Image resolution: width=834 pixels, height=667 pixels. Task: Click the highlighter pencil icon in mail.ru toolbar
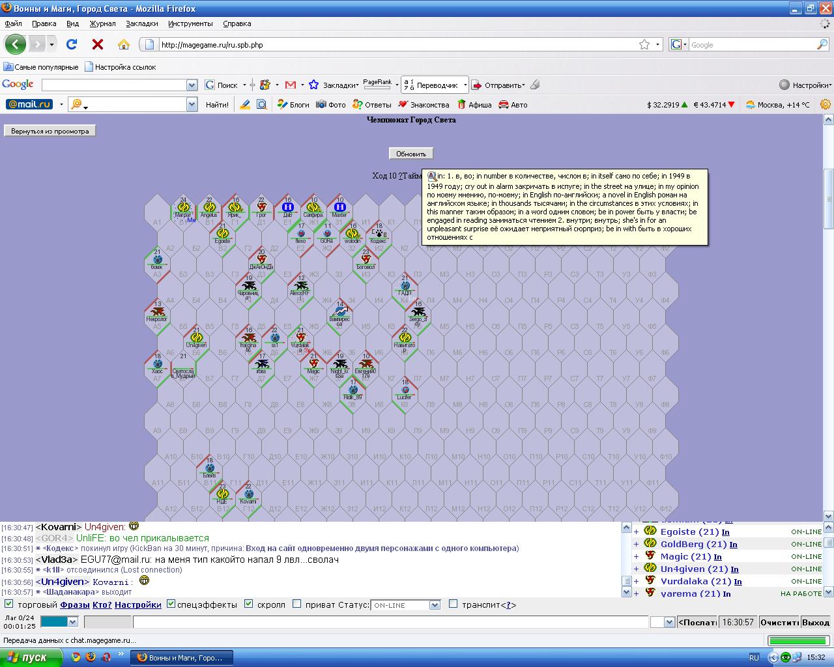click(245, 104)
